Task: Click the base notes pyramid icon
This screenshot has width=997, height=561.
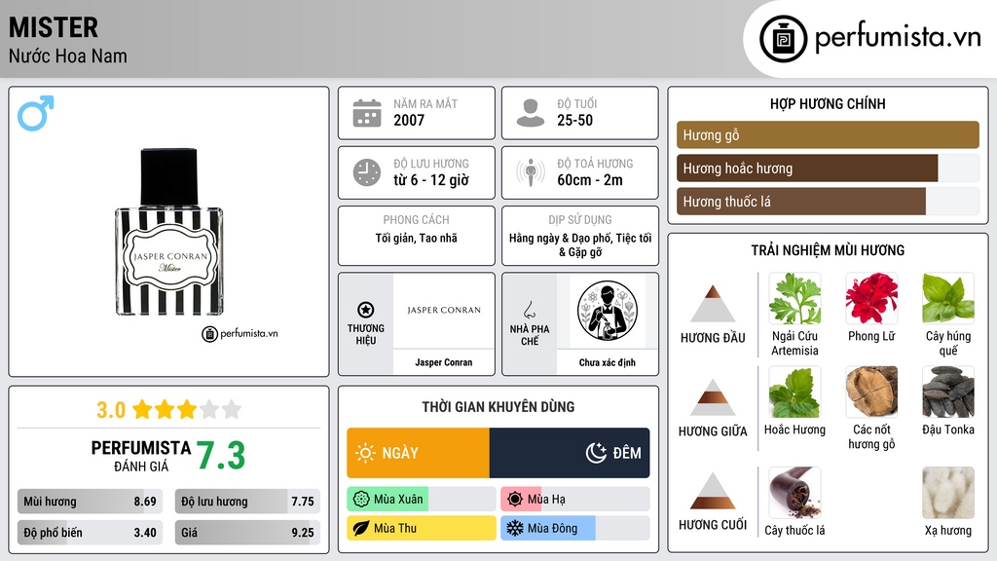Action: coord(713,491)
